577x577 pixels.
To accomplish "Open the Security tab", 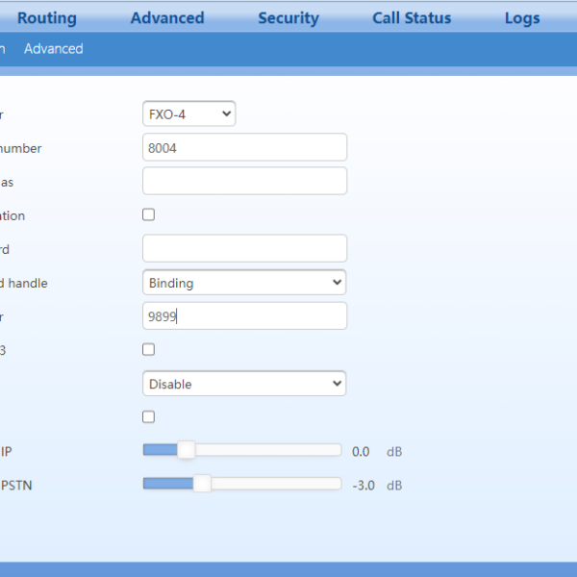I will coord(288,18).
